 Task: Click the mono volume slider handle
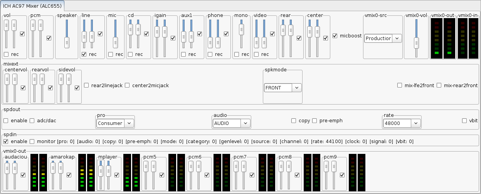click(x=242, y=29)
